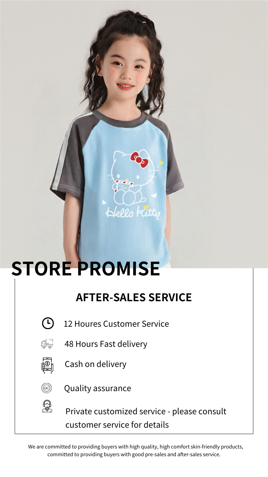This screenshot has width=268, height=477.
Task: Click the footer commitment paragraph
Action: (135, 450)
